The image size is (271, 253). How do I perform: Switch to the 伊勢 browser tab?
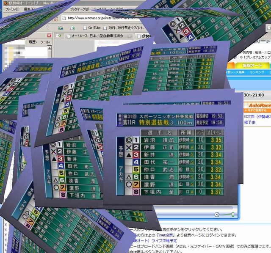point(144,36)
